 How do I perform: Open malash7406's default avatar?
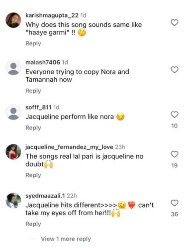(13, 67)
